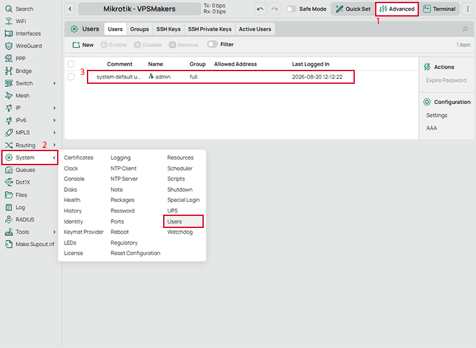
Task: Pin the Users panel with pin icon
Action: pos(465,29)
